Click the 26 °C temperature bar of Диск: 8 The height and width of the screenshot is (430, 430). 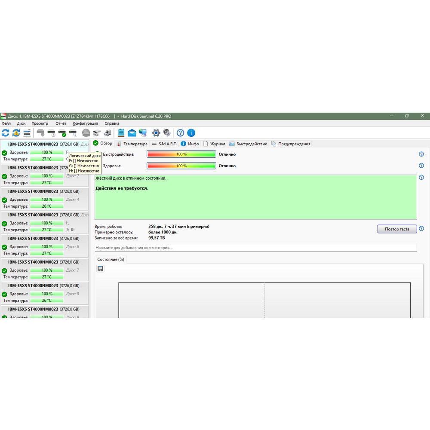(x=47, y=301)
